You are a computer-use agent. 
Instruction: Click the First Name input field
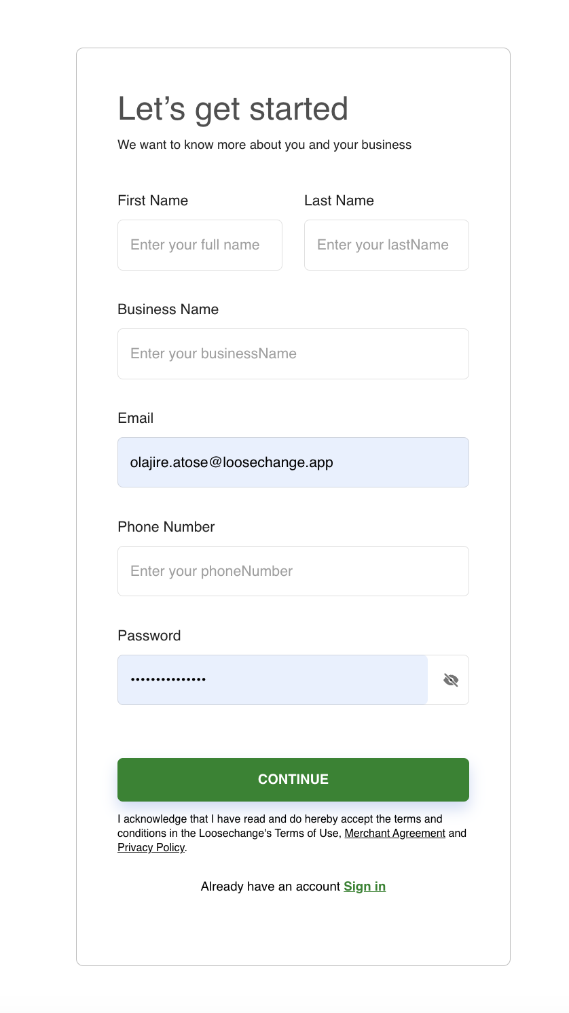(200, 245)
